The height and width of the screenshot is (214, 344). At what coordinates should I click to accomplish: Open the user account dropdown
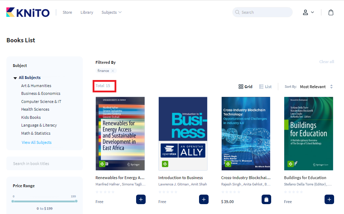pyautogui.click(x=308, y=12)
